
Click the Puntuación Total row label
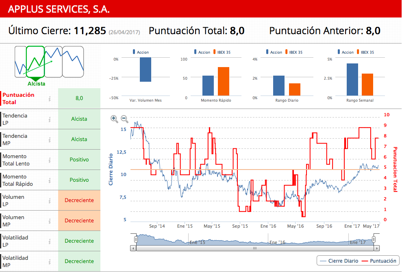click(x=18, y=98)
